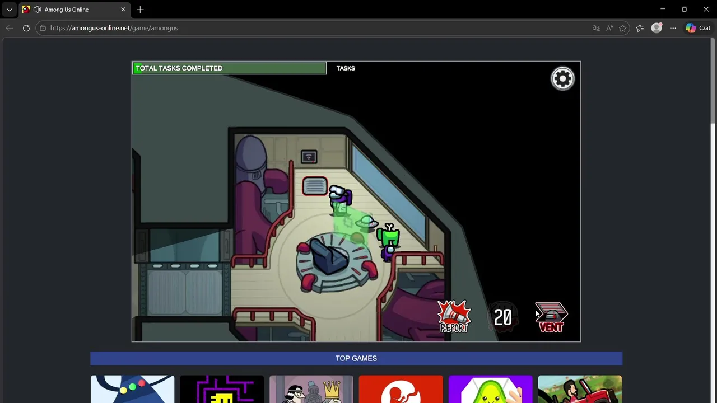The height and width of the screenshot is (403, 717).
Task: Reload the page with refresh icon
Action: click(26, 28)
